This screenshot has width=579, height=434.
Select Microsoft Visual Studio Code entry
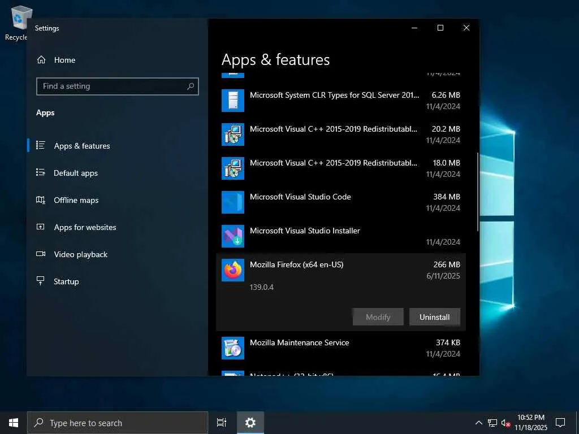341,202
